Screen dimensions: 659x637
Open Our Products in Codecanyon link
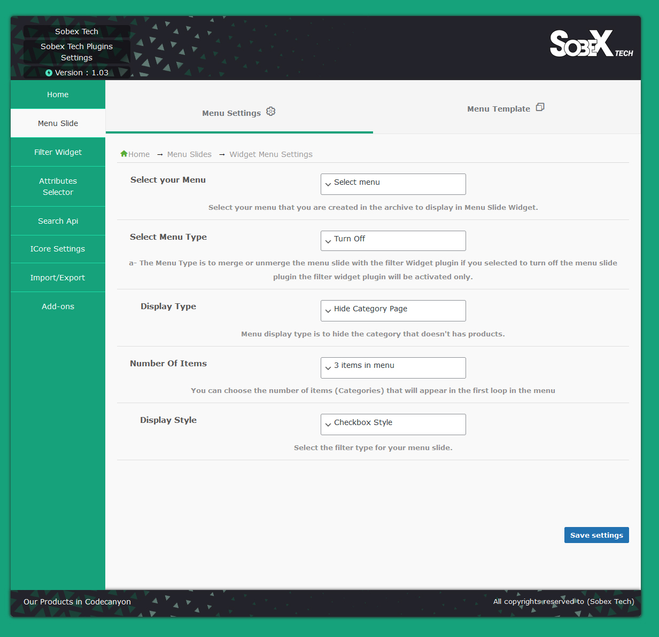click(x=77, y=602)
